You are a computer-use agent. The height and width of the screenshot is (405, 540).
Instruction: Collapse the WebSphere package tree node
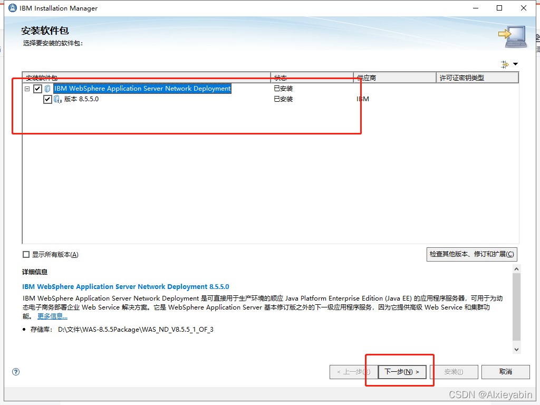[x=27, y=89]
